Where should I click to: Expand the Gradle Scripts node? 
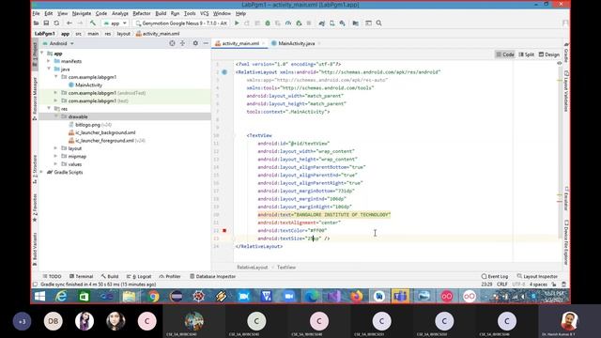click(x=42, y=172)
